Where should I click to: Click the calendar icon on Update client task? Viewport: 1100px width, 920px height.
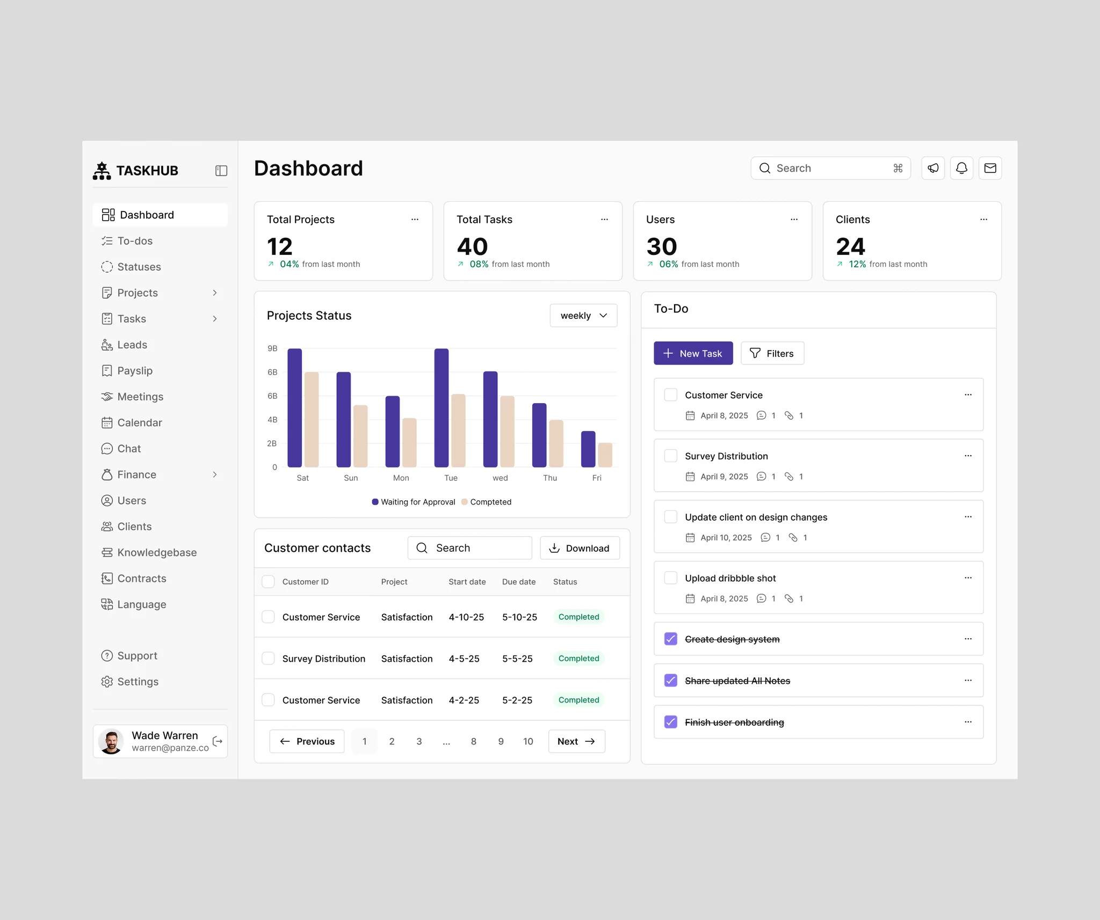click(x=690, y=538)
